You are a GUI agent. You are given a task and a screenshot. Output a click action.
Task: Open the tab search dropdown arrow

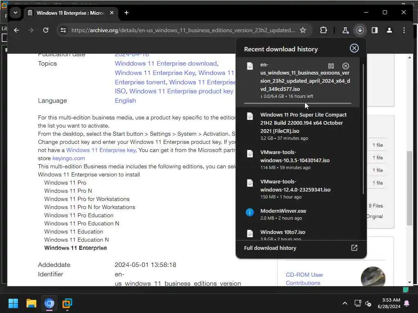click(16, 13)
